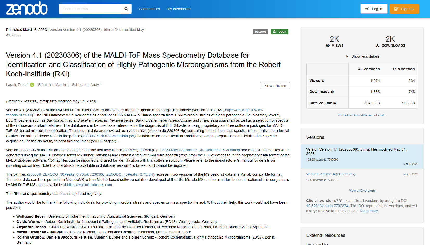The width and height of the screenshot is (430, 245).
Task: Click the Downloads help question icon
Action: 332,92
